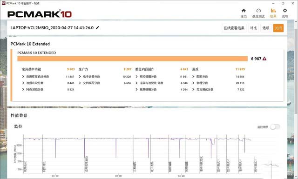Image resolution: width=298 pixels, height=179 pixels.
Task: Click the PCMark 10 Extended section title
Action: [x=30, y=44]
